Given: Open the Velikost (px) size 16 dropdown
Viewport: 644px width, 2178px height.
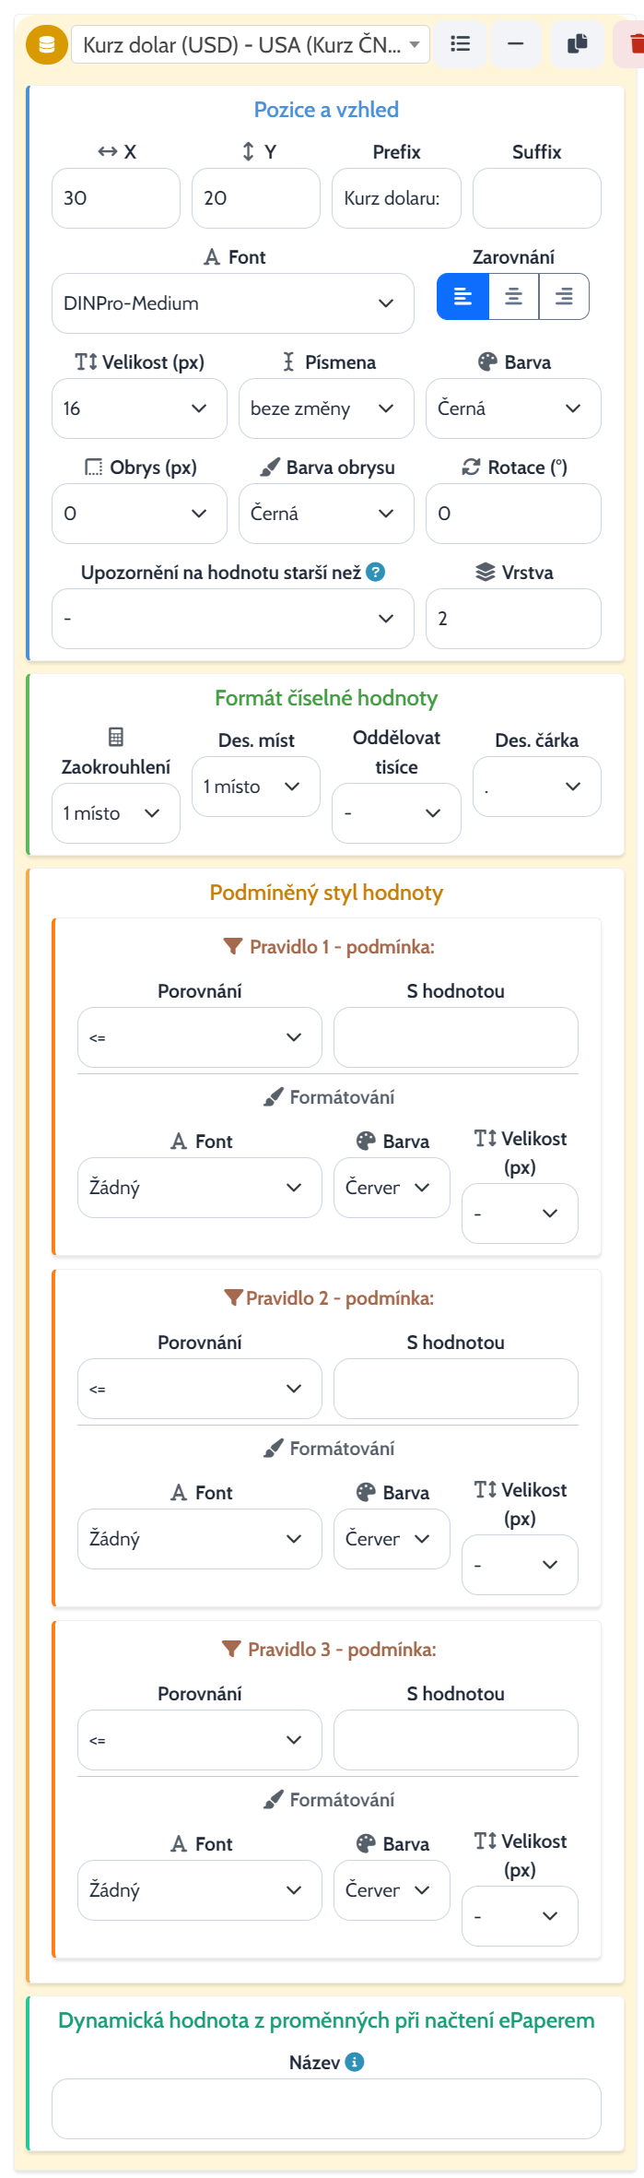Looking at the screenshot, I should tap(139, 408).
